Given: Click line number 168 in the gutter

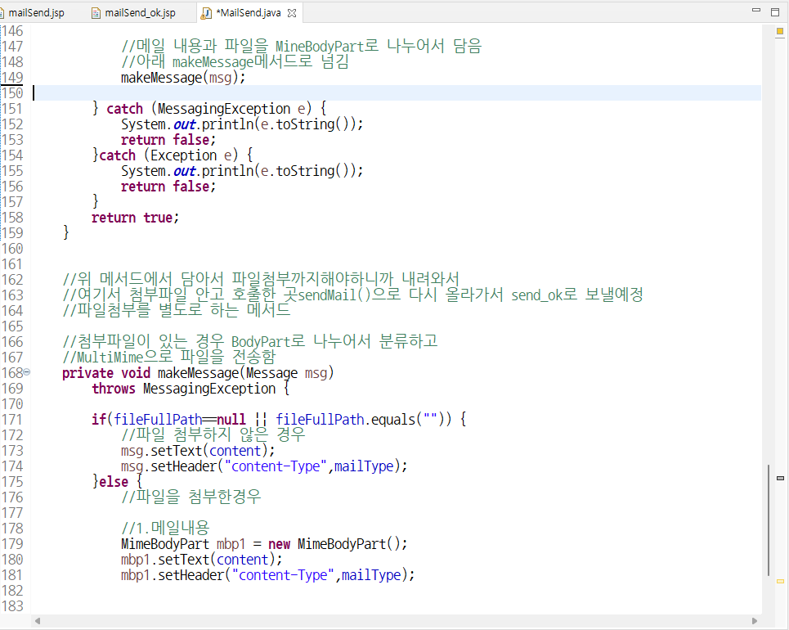Looking at the screenshot, I should point(12,373).
